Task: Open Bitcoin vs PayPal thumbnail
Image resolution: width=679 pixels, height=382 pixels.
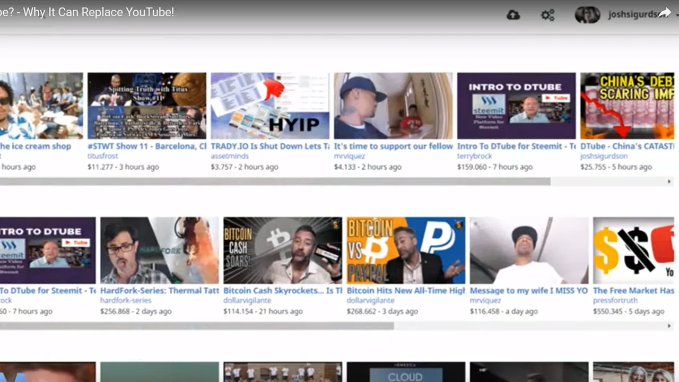Action: pyautogui.click(x=406, y=250)
